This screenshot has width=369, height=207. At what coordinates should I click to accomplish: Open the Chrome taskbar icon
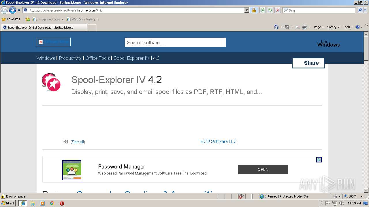pyautogui.click(x=52, y=203)
